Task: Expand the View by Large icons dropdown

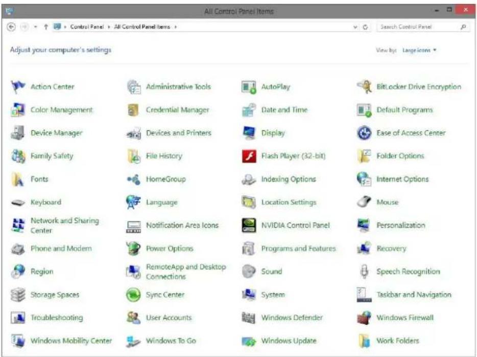Action: click(419, 50)
